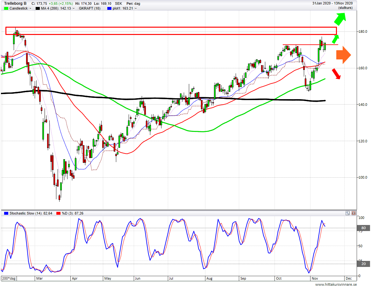Click the blue Stochastic Slow legend swatch
This screenshot has width=371, height=286.
[6, 213]
